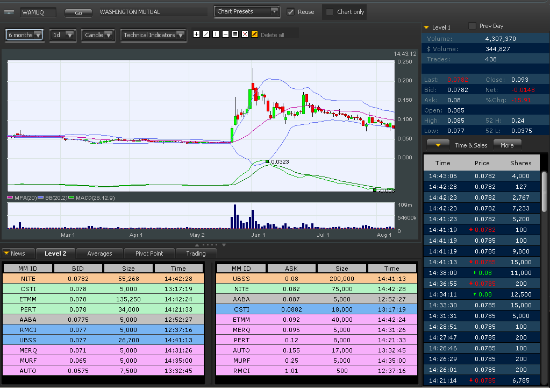Select the crosshair drawing tool icon
The width and height of the screenshot is (550, 388).
pos(196,34)
